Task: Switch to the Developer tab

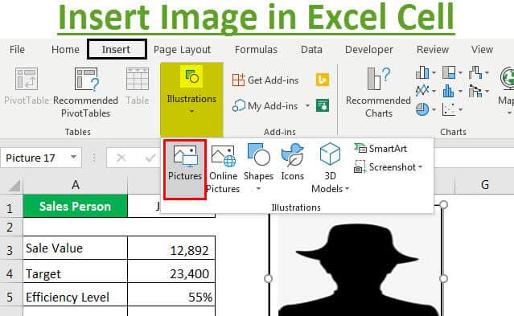Action: 368,50
